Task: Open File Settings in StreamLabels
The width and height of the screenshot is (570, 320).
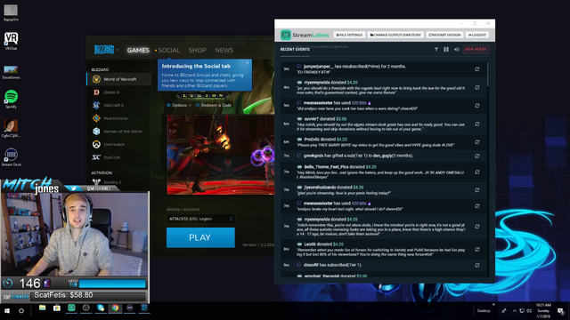Action: pos(349,35)
